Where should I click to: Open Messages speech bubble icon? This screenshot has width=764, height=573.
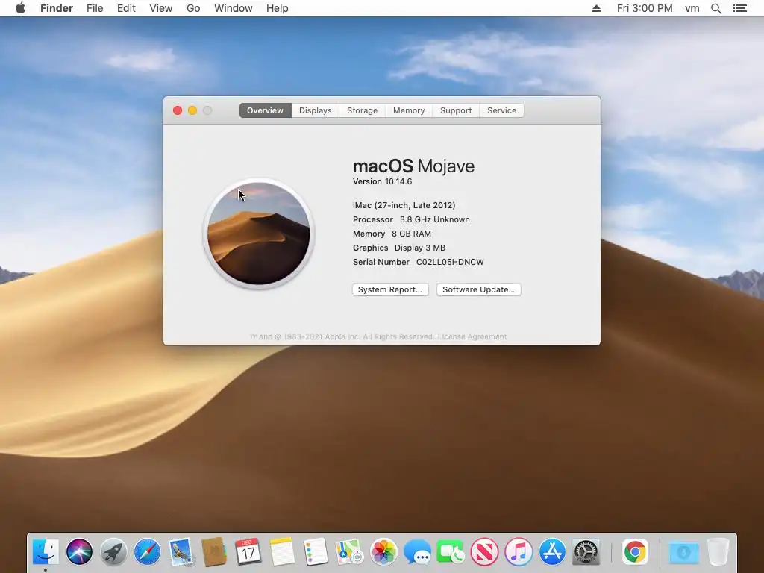coord(417,552)
